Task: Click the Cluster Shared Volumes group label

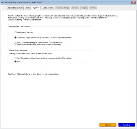Action: (x=18, y=50)
